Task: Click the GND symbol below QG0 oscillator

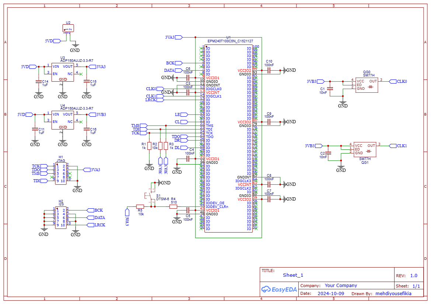Action: coord(343,103)
